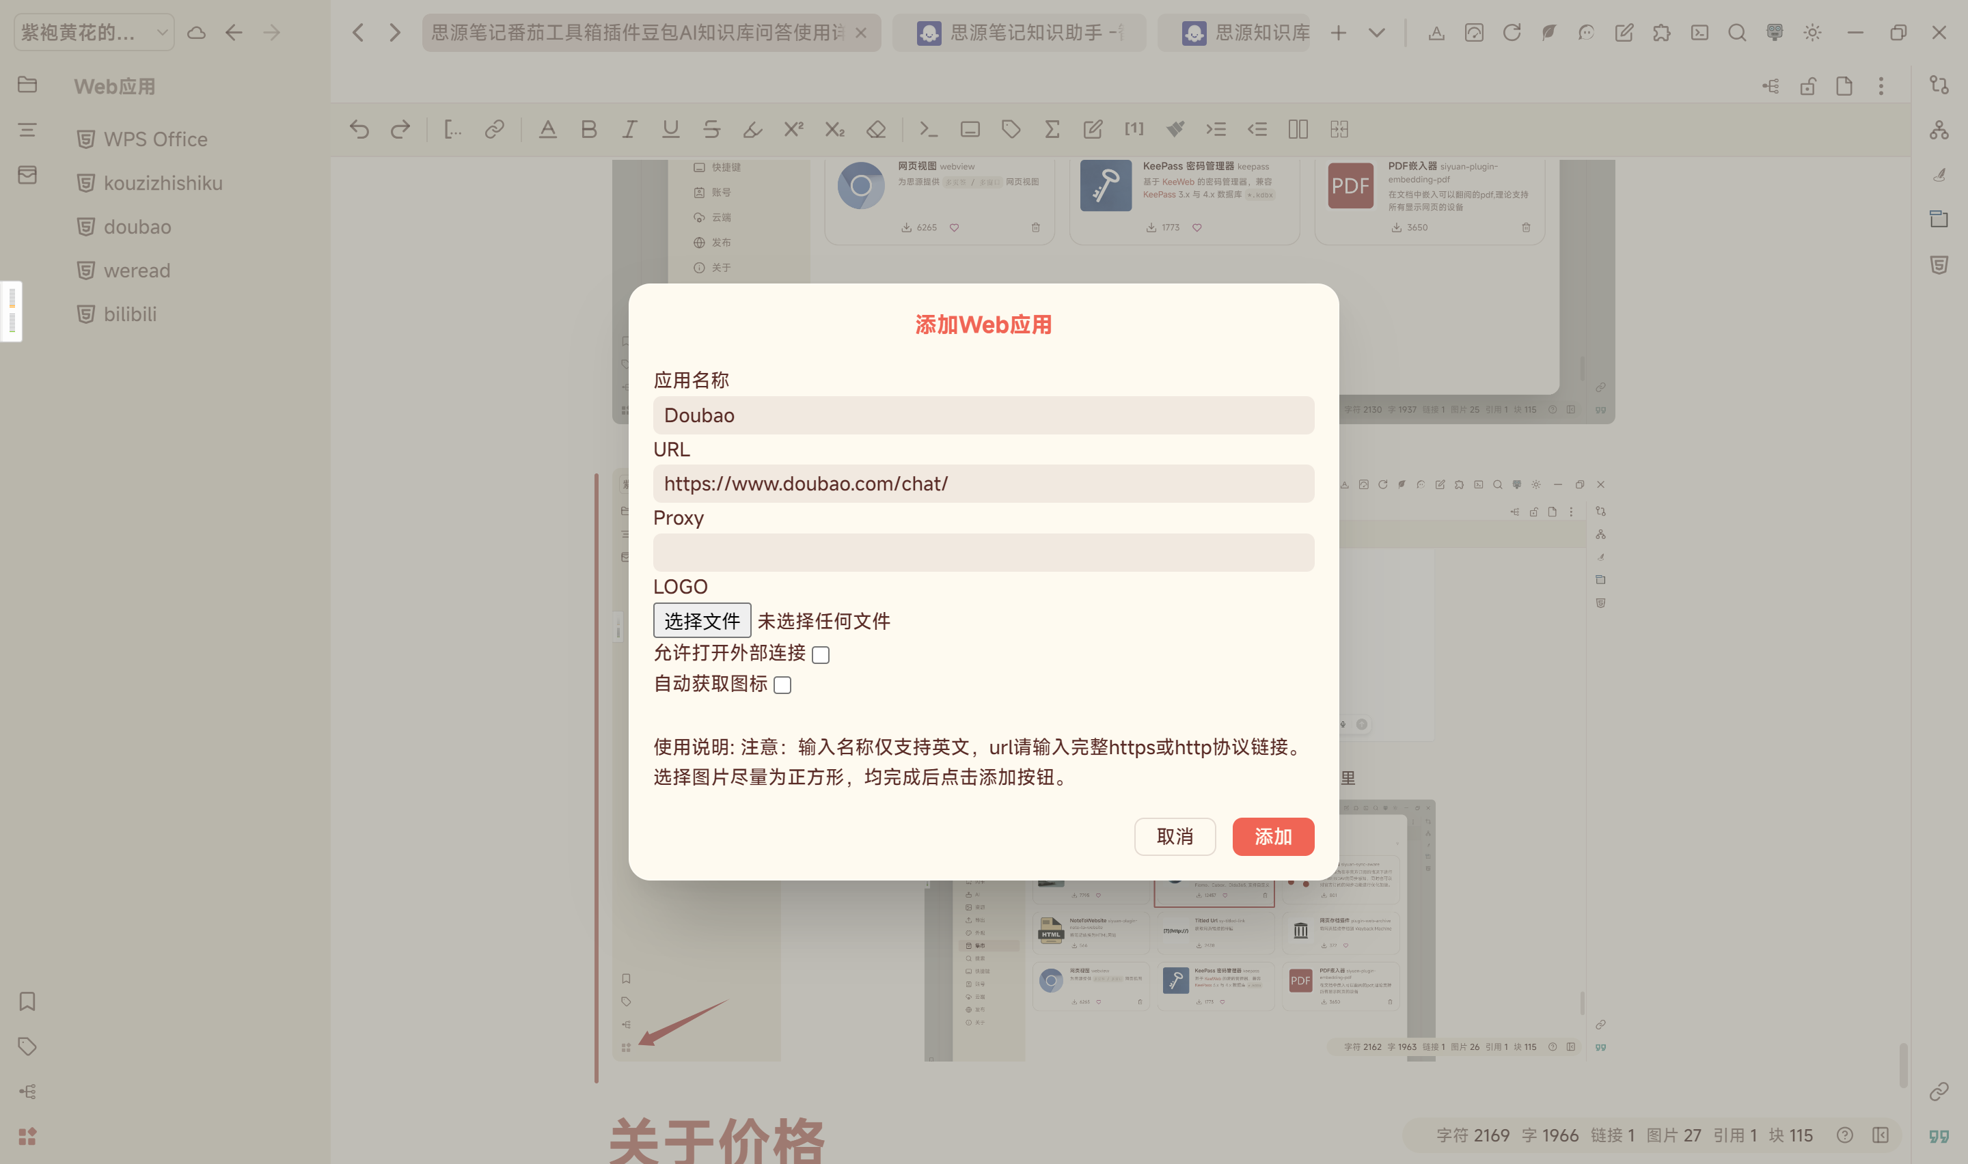
Task: Open the doubao web app in sidebar
Action: tap(137, 227)
